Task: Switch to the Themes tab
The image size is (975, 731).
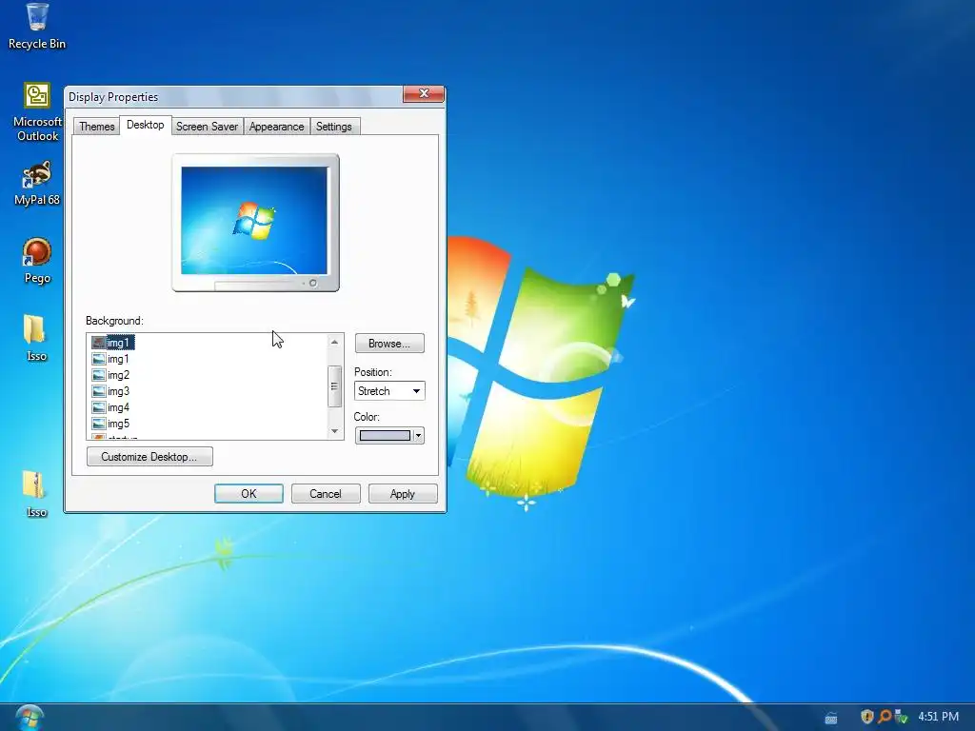Action: (96, 127)
